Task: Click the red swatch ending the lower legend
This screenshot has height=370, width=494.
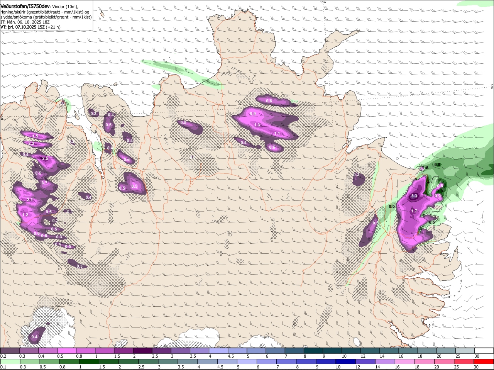Action: click(x=484, y=362)
